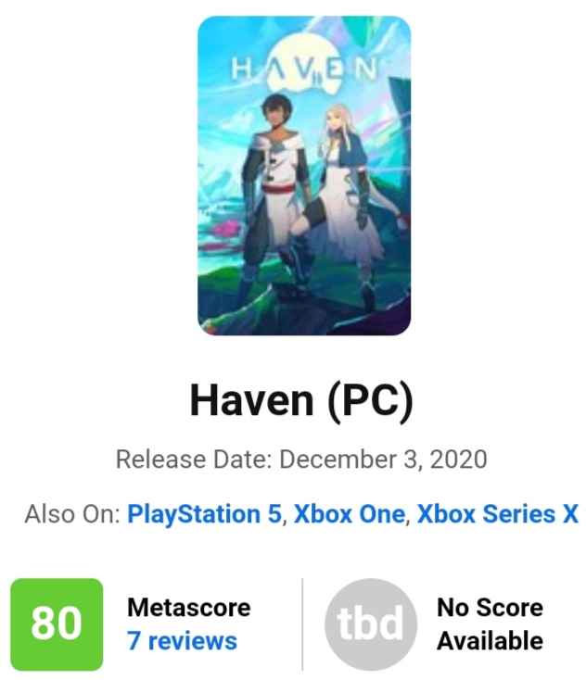This screenshot has width=586, height=680.
Task: Click the number 80 in the score box
Action: pyautogui.click(x=57, y=623)
